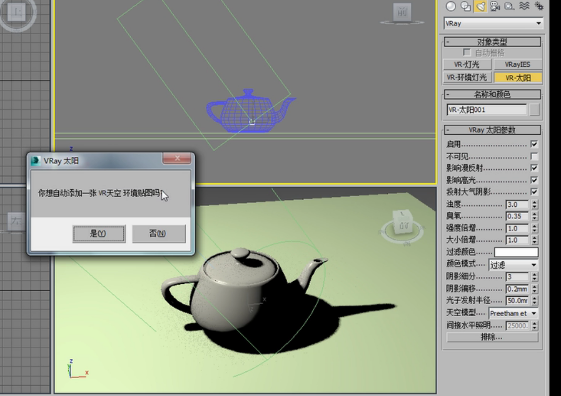Screen dimensions: 561x396
Task: Click the object color swatch beside VR-太阳001
Action: [x=534, y=110]
